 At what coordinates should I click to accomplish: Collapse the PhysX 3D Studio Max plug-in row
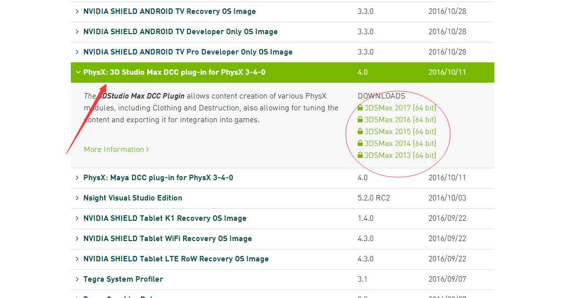pos(282,72)
